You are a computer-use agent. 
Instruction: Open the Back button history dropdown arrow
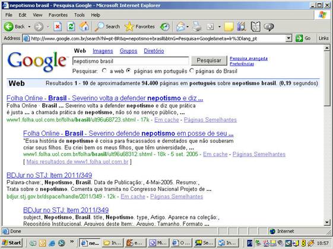pyautogui.click(x=29, y=27)
